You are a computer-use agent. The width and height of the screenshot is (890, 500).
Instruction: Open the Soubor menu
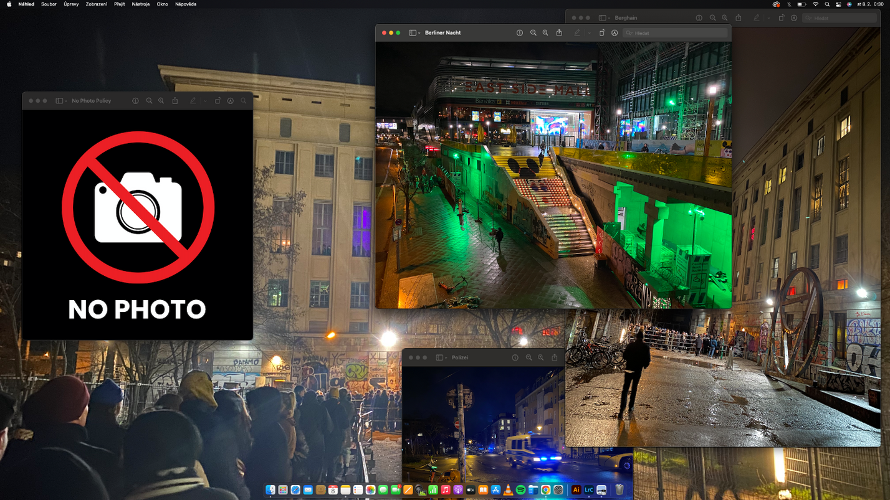point(49,4)
